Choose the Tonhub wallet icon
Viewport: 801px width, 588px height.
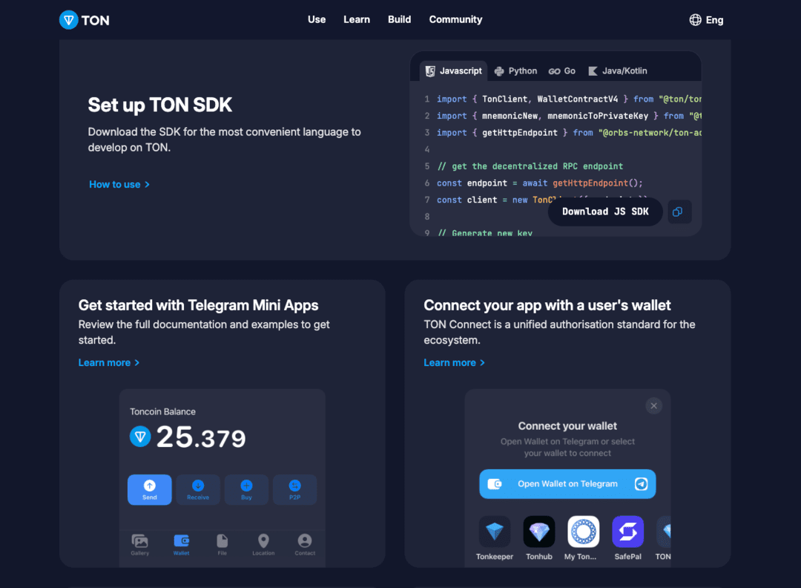pos(539,532)
